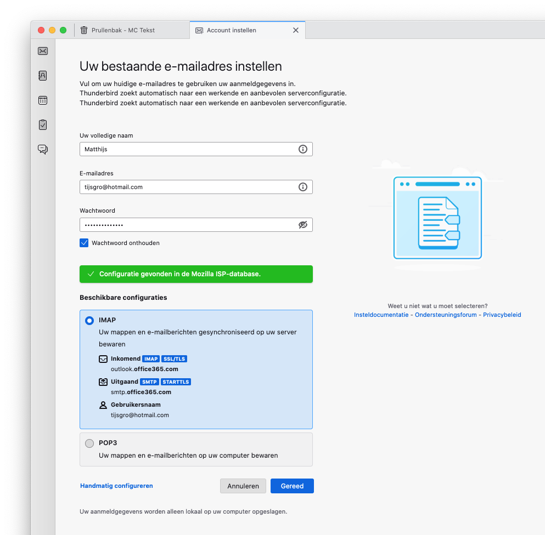545x535 pixels.
Task: Open the Tasks sidebar icon
Action: [x=43, y=125]
